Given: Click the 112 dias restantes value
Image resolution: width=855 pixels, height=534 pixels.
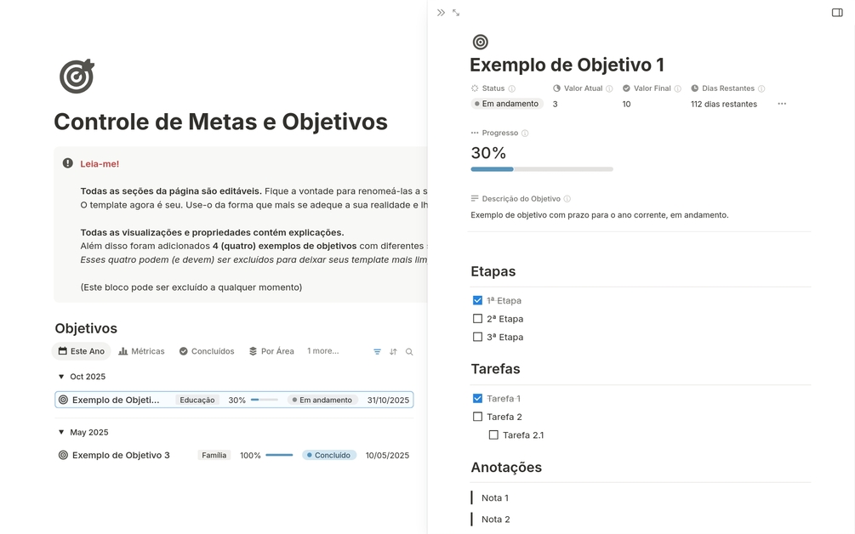Looking at the screenshot, I should [x=724, y=104].
